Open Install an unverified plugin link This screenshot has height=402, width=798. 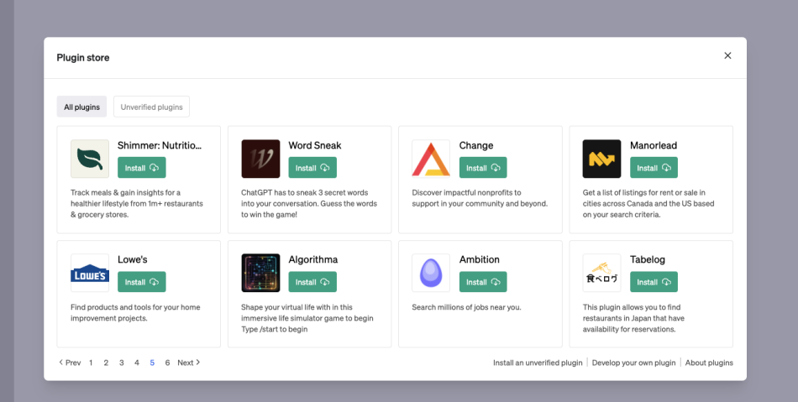pyautogui.click(x=538, y=363)
